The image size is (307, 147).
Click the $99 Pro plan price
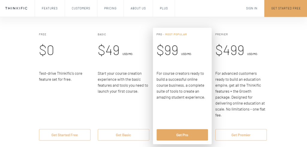pos(167,50)
